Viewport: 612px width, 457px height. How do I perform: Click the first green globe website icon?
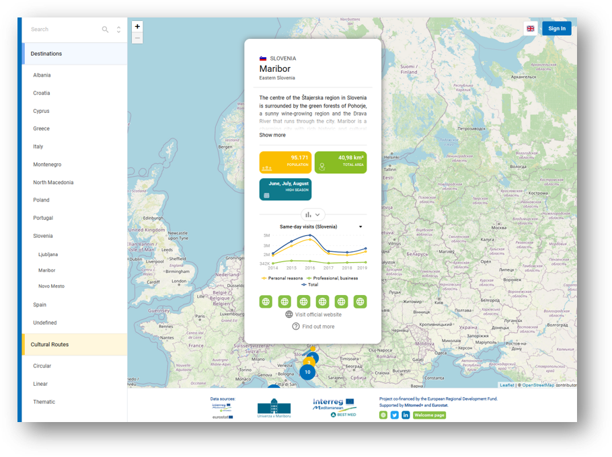[x=266, y=301]
